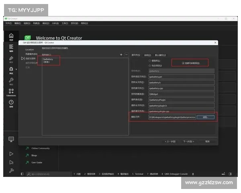The image size is (241, 193).
Task: Click the green QC logo icon
Action: pos(27,38)
